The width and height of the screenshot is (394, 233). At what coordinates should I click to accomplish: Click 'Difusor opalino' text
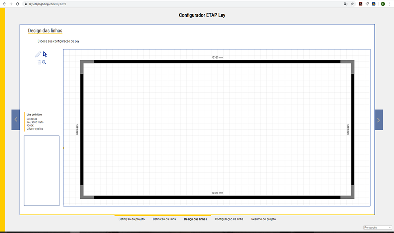click(35, 129)
